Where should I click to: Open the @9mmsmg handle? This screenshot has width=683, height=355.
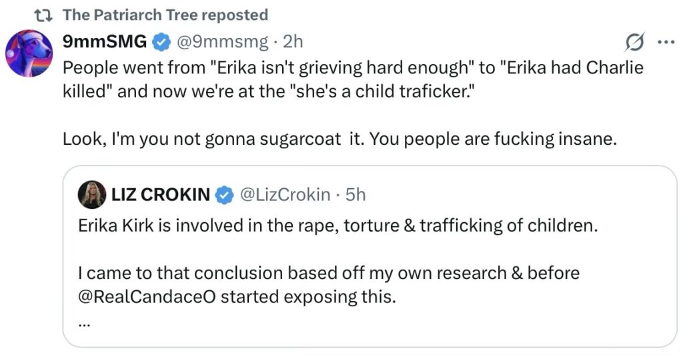pos(221,41)
